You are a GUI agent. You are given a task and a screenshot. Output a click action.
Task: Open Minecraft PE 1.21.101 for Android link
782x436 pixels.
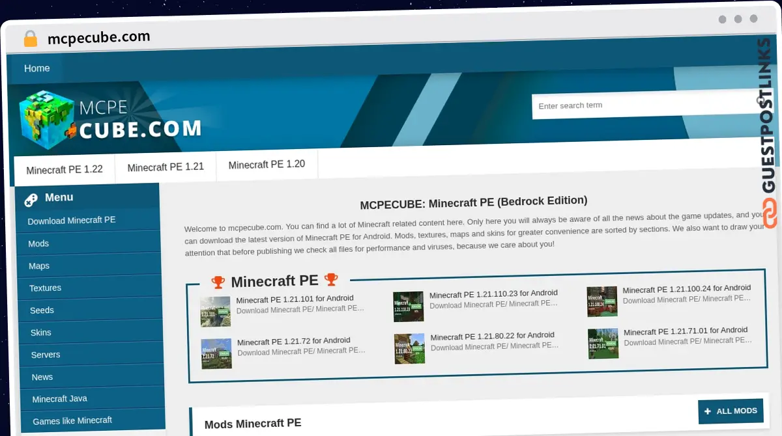[x=295, y=299]
